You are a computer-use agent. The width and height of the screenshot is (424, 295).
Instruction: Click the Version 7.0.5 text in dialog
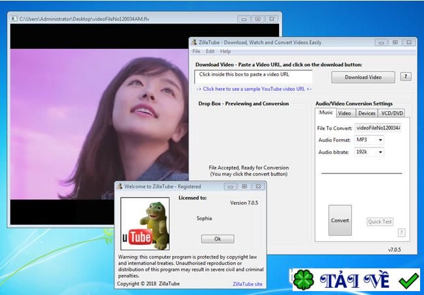tap(244, 203)
